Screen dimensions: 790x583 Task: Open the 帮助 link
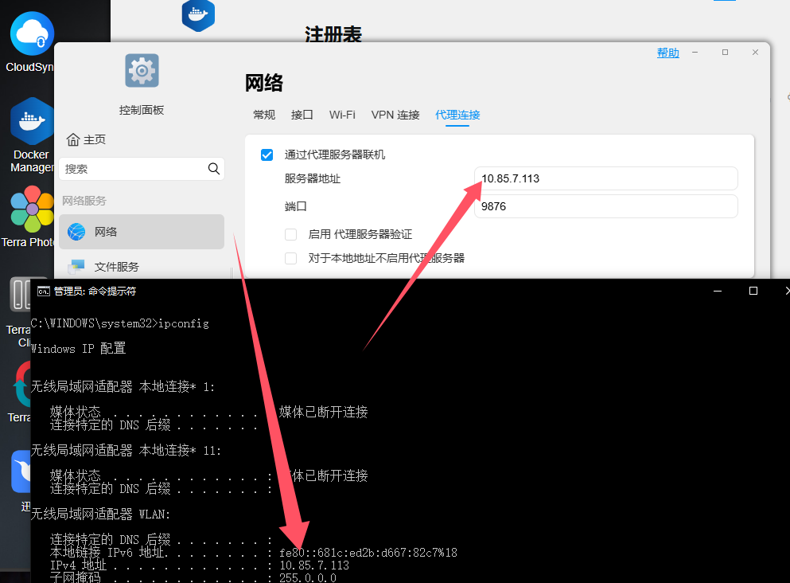point(668,53)
